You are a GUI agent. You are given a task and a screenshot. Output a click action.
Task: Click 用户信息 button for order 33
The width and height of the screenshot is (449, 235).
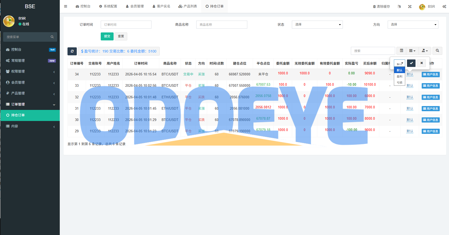(x=431, y=86)
